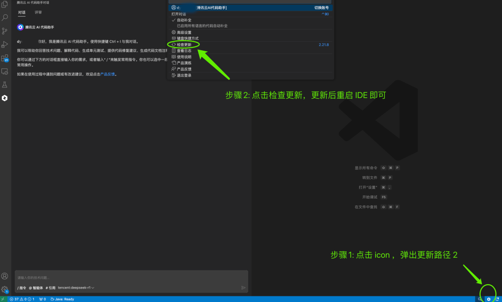This screenshot has width=502, height=302.
Task: Select 高级设置 in the menu
Action: coord(251,33)
